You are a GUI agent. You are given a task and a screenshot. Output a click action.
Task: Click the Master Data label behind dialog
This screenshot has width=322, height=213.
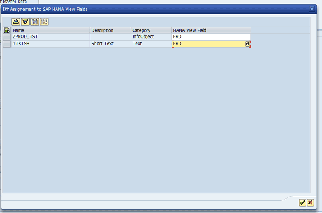tap(15, 2)
